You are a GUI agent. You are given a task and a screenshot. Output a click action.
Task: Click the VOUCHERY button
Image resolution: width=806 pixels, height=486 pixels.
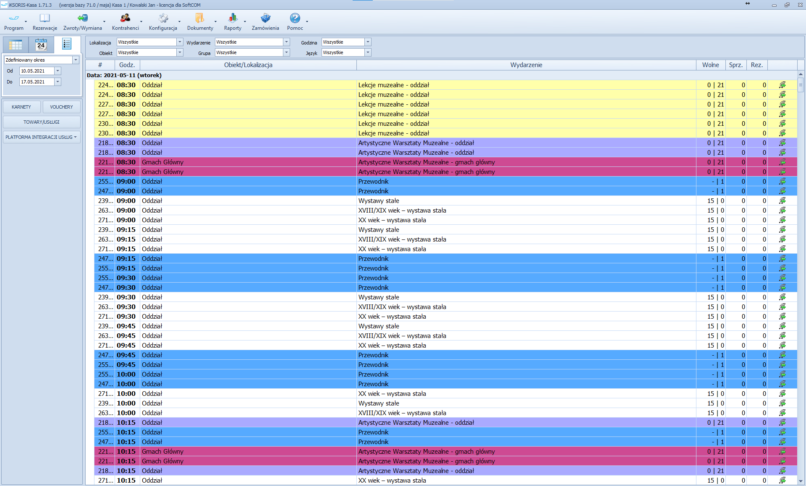pos(61,107)
